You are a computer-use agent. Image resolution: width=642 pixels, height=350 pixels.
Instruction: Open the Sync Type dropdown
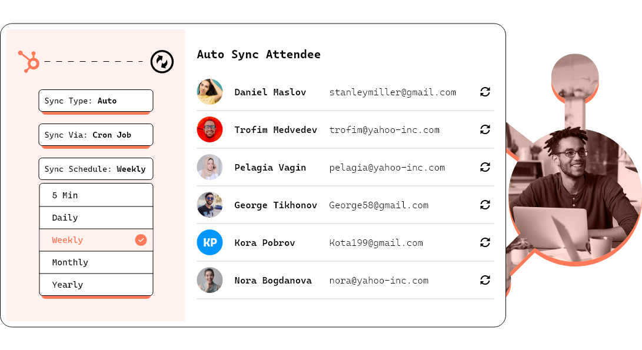tap(96, 101)
